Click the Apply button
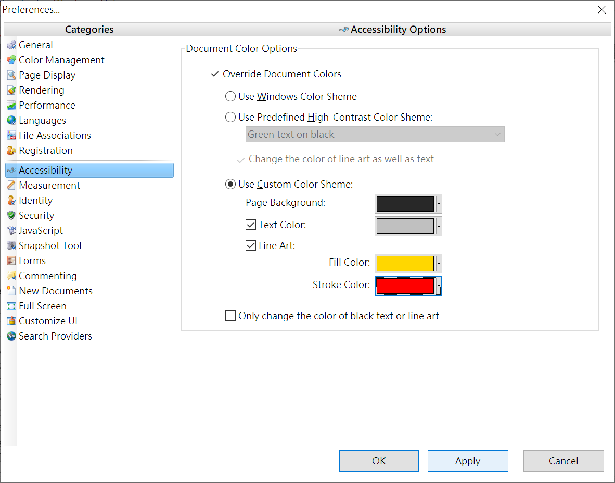This screenshot has width=615, height=483. coord(467,461)
